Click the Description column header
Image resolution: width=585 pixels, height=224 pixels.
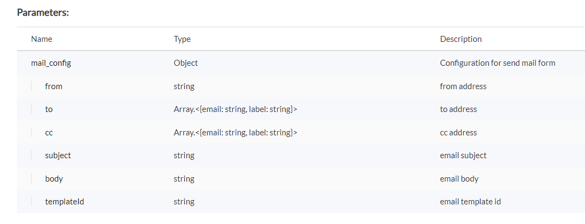460,39
